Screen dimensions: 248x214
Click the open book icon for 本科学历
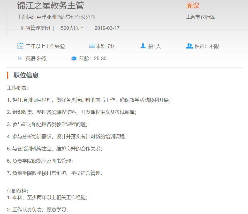(x=92, y=46)
